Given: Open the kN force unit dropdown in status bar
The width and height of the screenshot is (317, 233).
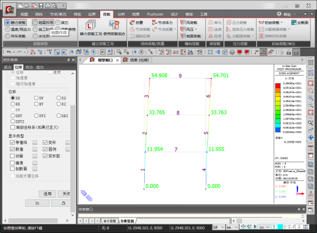Looking at the screenshot, I should 222,227.
